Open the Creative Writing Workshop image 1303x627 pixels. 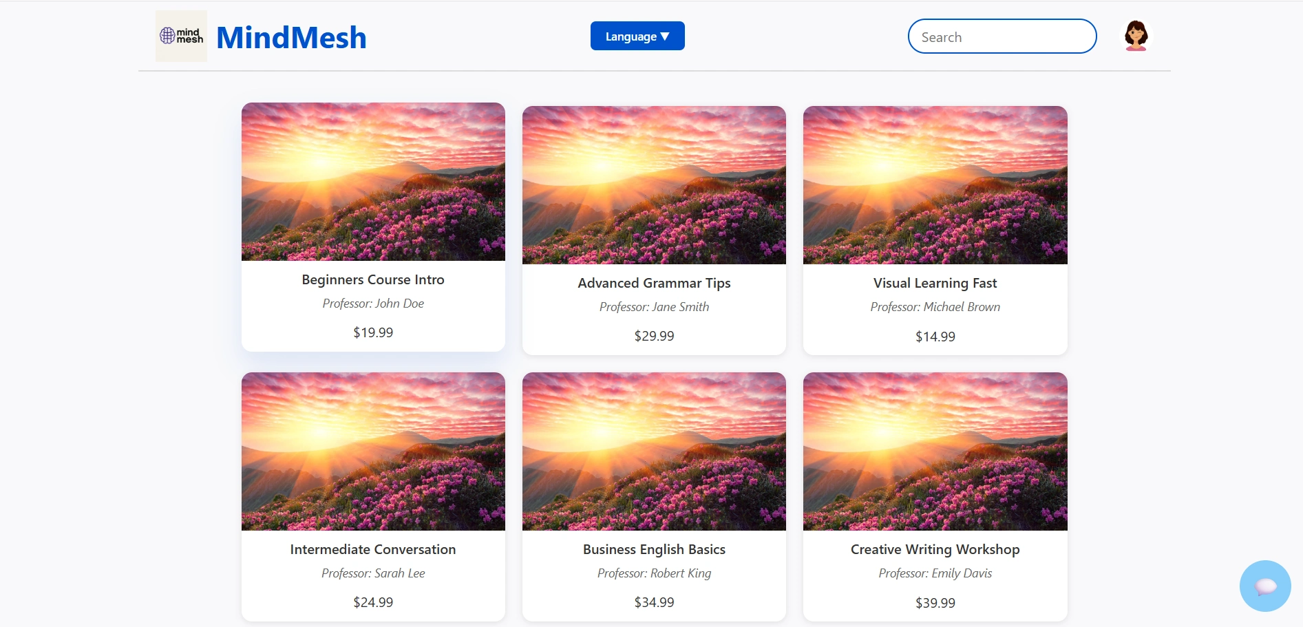click(x=935, y=451)
